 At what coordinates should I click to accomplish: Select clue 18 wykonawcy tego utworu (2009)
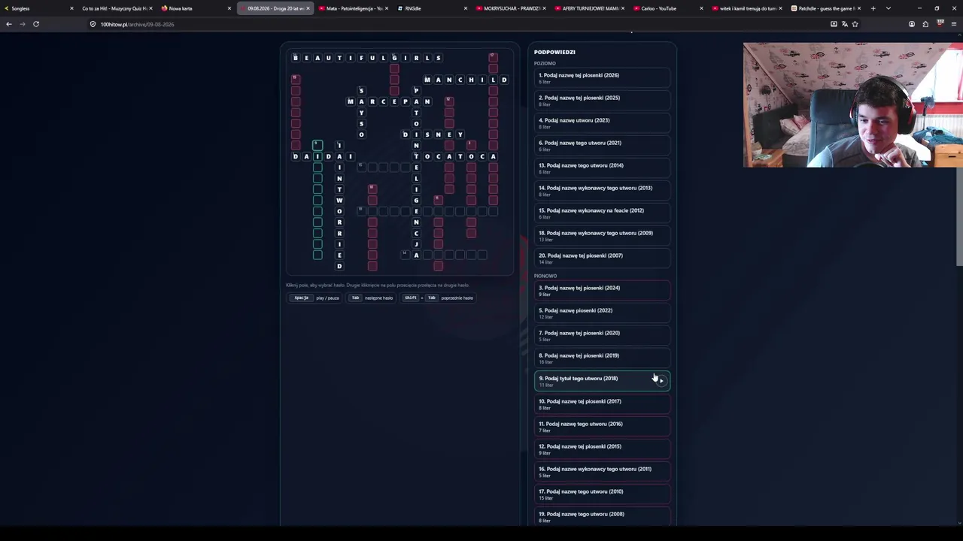[602, 235]
